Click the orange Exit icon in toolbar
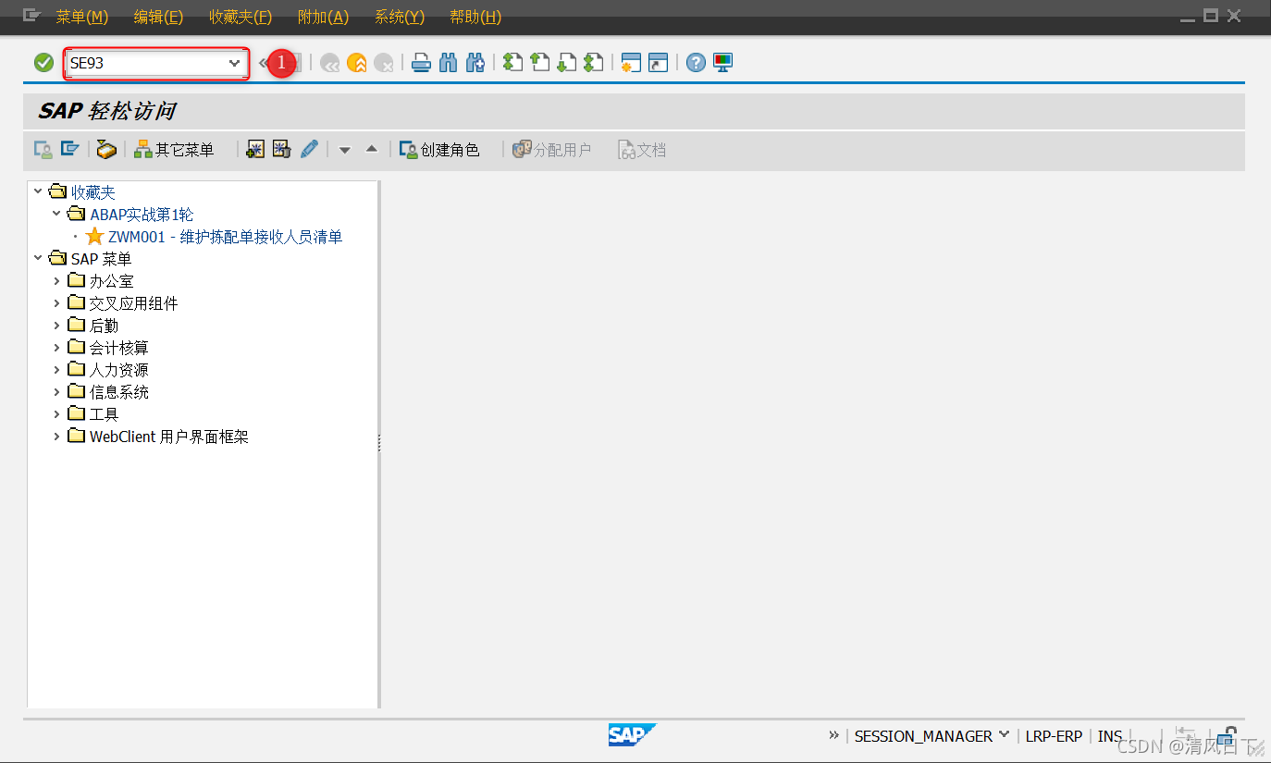Viewport: 1271px width, 763px height. 357,63
